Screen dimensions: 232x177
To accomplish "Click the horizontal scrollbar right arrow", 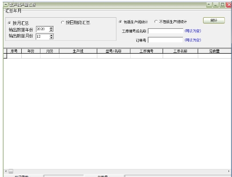I will 229,171.
